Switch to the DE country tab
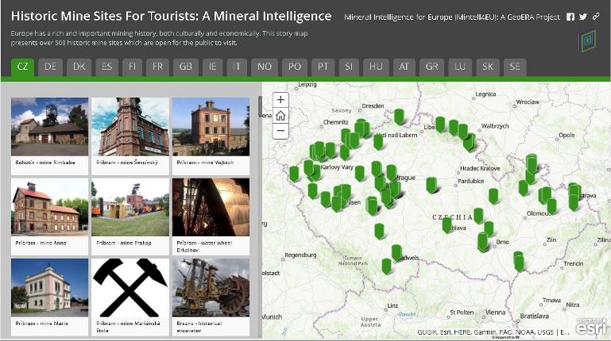 click(50, 67)
